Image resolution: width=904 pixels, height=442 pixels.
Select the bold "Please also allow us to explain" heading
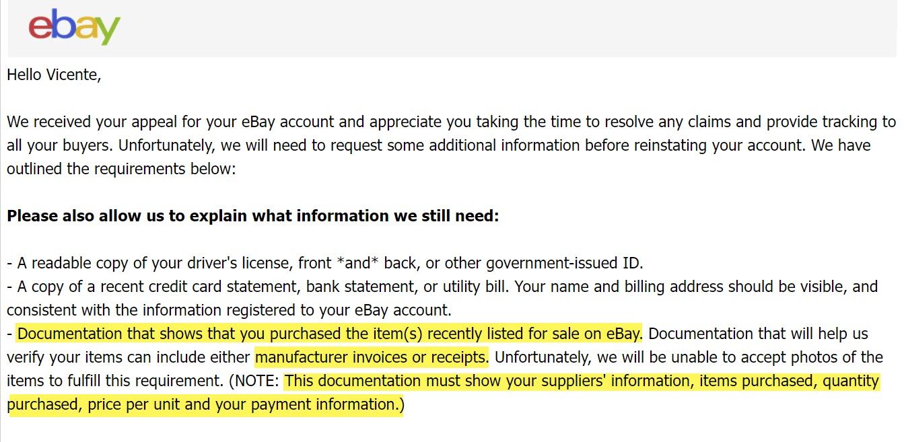(253, 217)
